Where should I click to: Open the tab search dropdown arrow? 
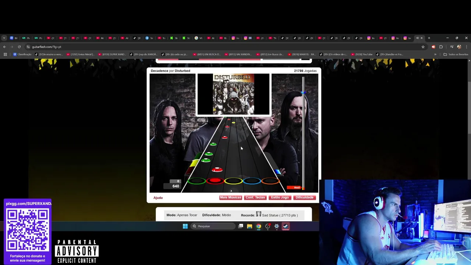point(4,38)
